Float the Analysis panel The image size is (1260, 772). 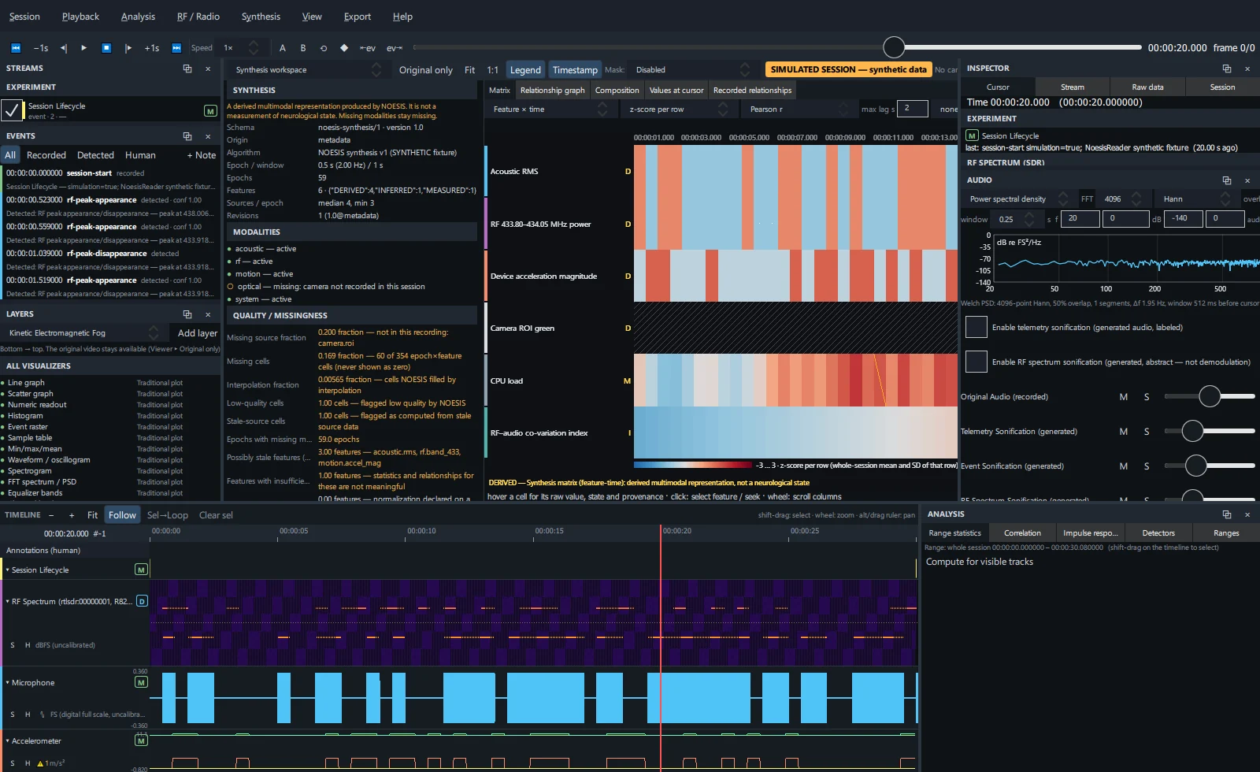pyautogui.click(x=1227, y=514)
